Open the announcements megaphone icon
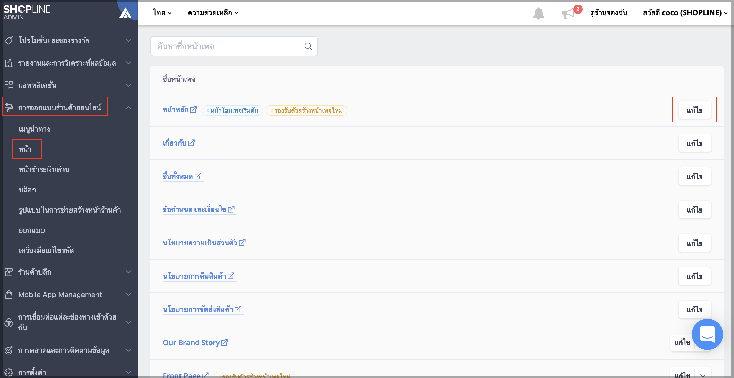The width and height of the screenshot is (734, 378). click(x=568, y=13)
